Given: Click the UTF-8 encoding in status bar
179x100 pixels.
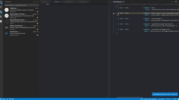Looking at the screenshot, I should (168, 99).
